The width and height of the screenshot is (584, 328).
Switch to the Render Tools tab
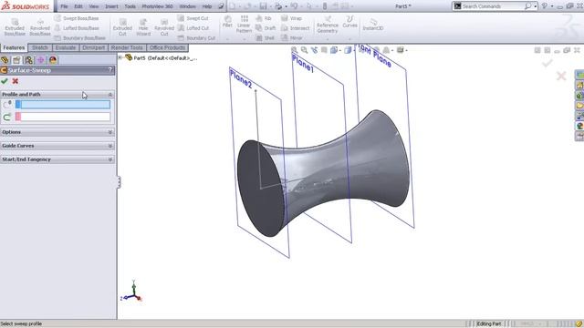[127, 47]
